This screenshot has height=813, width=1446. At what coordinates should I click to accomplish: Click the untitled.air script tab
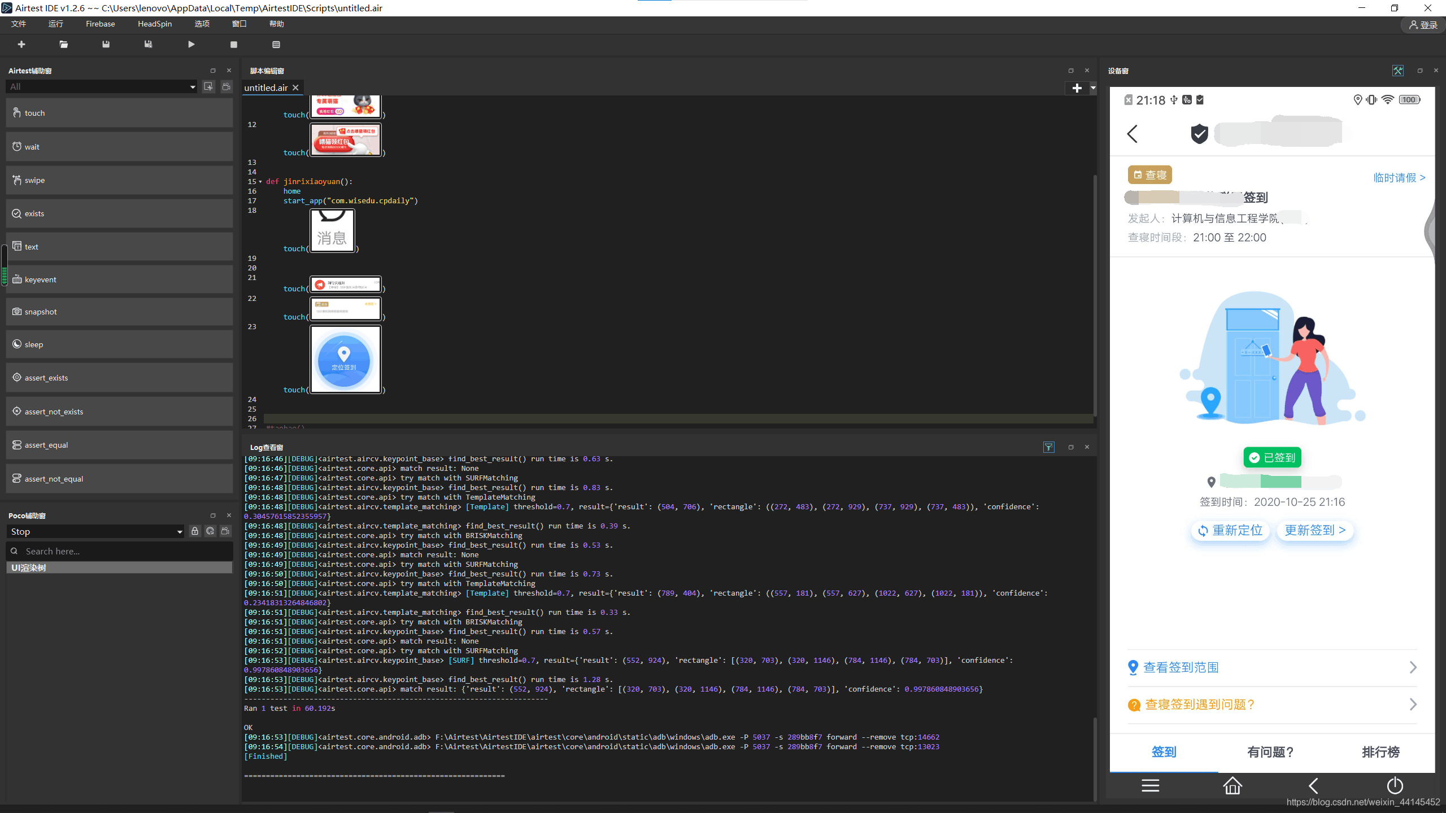click(266, 88)
